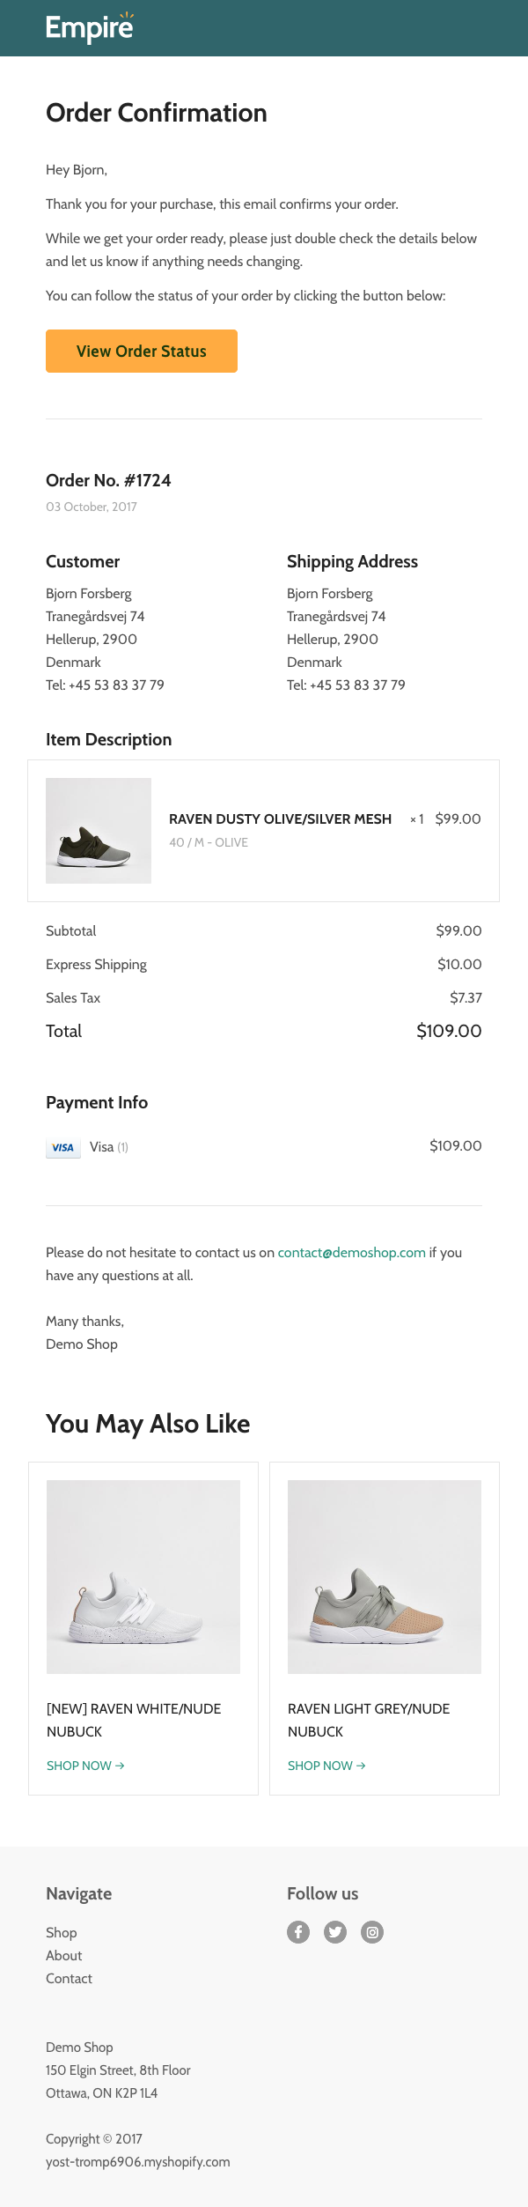Open the About link in footer
This screenshot has width=528, height=2207.
pos(64,1955)
